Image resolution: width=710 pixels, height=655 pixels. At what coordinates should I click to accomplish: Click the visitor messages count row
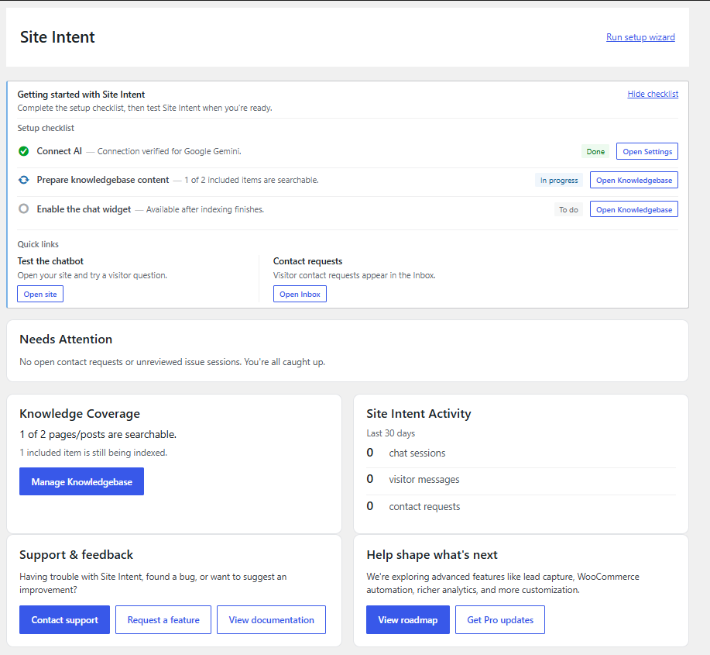521,479
